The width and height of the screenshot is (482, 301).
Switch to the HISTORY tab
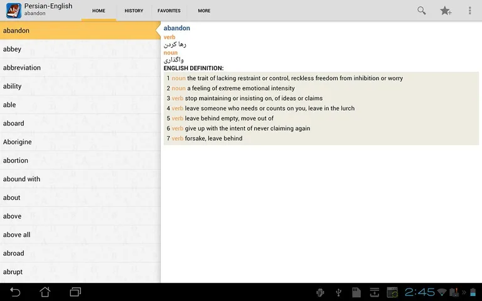(x=134, y=11)
